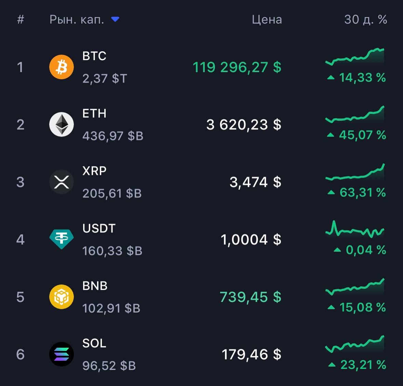Open the SOL 30-day sparkline chart
Image resolution: width=403 pixels, height=386 pixels.
pos(355,344)
